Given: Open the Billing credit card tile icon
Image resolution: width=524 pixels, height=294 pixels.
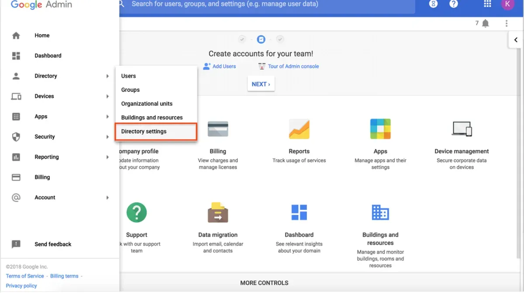Looking at the screenshot, I should coord(218,129).
